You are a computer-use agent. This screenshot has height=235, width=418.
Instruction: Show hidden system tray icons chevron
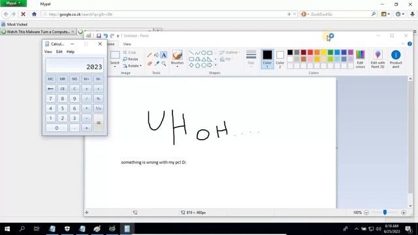pos(356,228)
